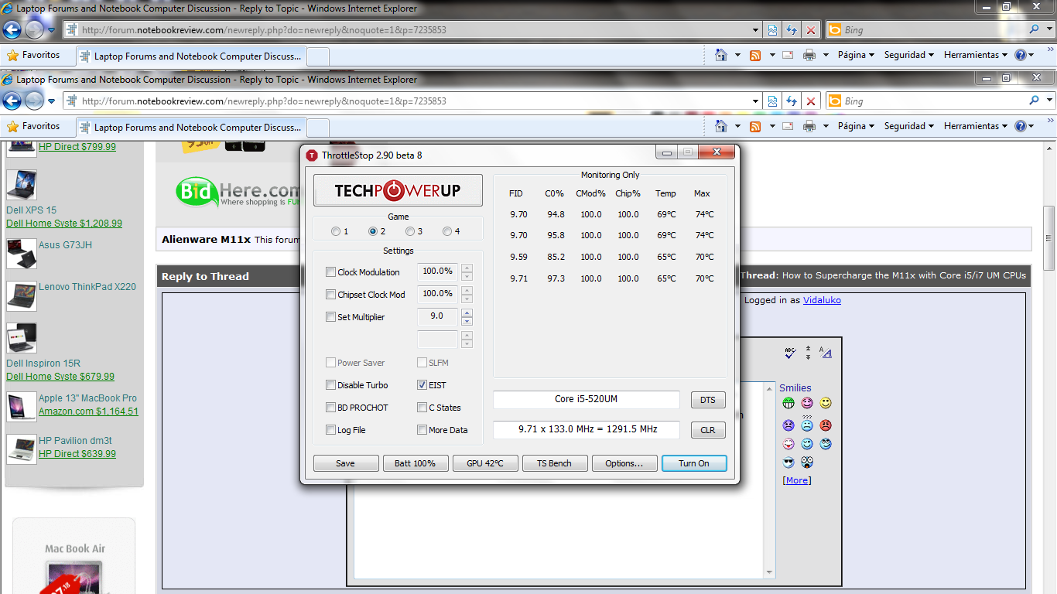
Task: Click the Read Mail icon in the lower browser toolbar
Action: tap(788, 126)
